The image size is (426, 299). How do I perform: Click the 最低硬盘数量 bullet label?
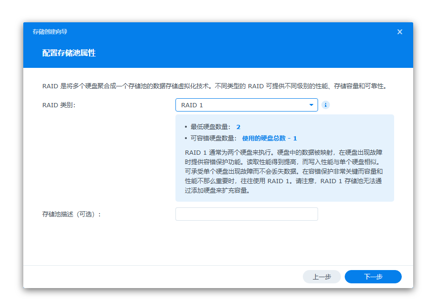pos(210,127)
